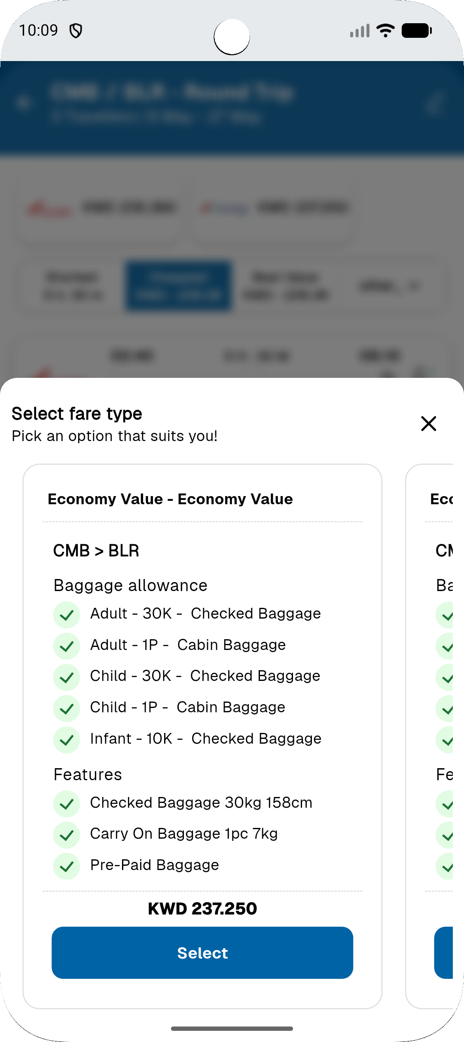
Task: Tap the KWD 237.250 price text
Action: point(202,909)
